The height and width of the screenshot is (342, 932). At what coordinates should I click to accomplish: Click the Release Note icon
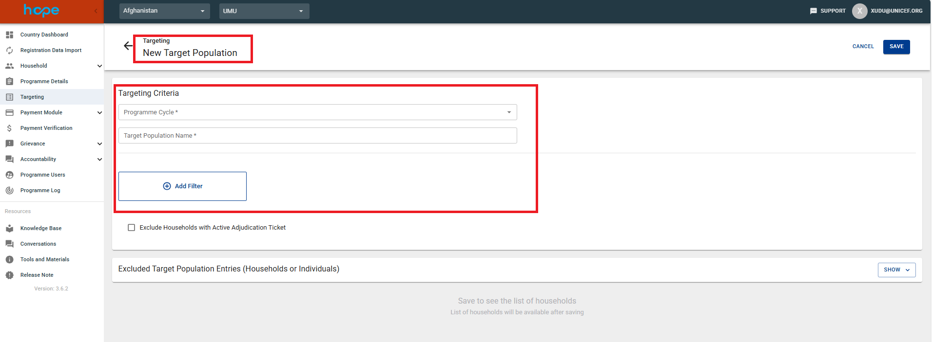click(9, 275)
